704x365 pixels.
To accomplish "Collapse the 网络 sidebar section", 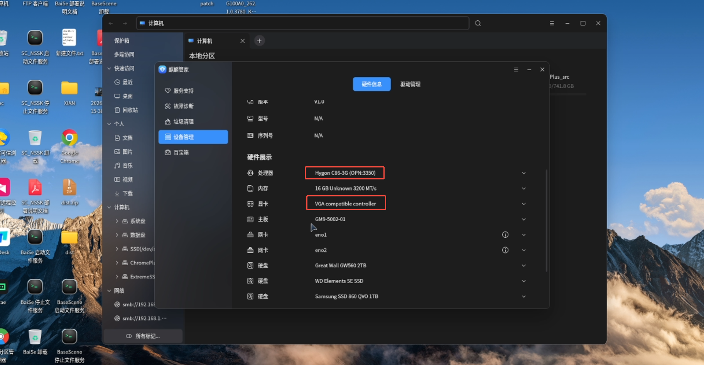I will point(109,291).
